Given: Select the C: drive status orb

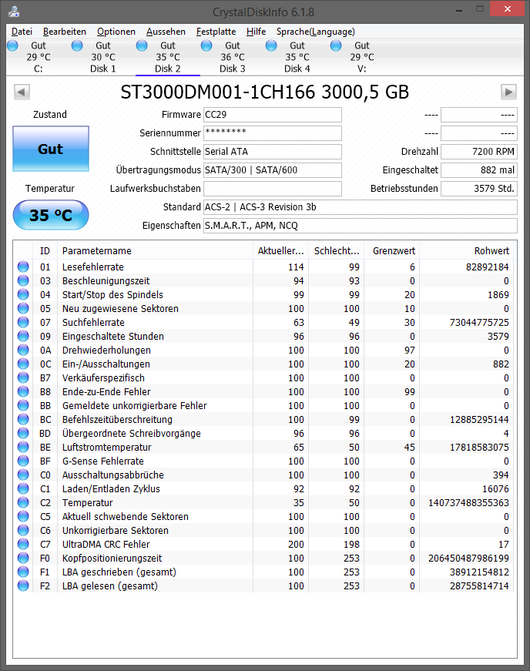Looking at the screenshot, I should 13,45.
